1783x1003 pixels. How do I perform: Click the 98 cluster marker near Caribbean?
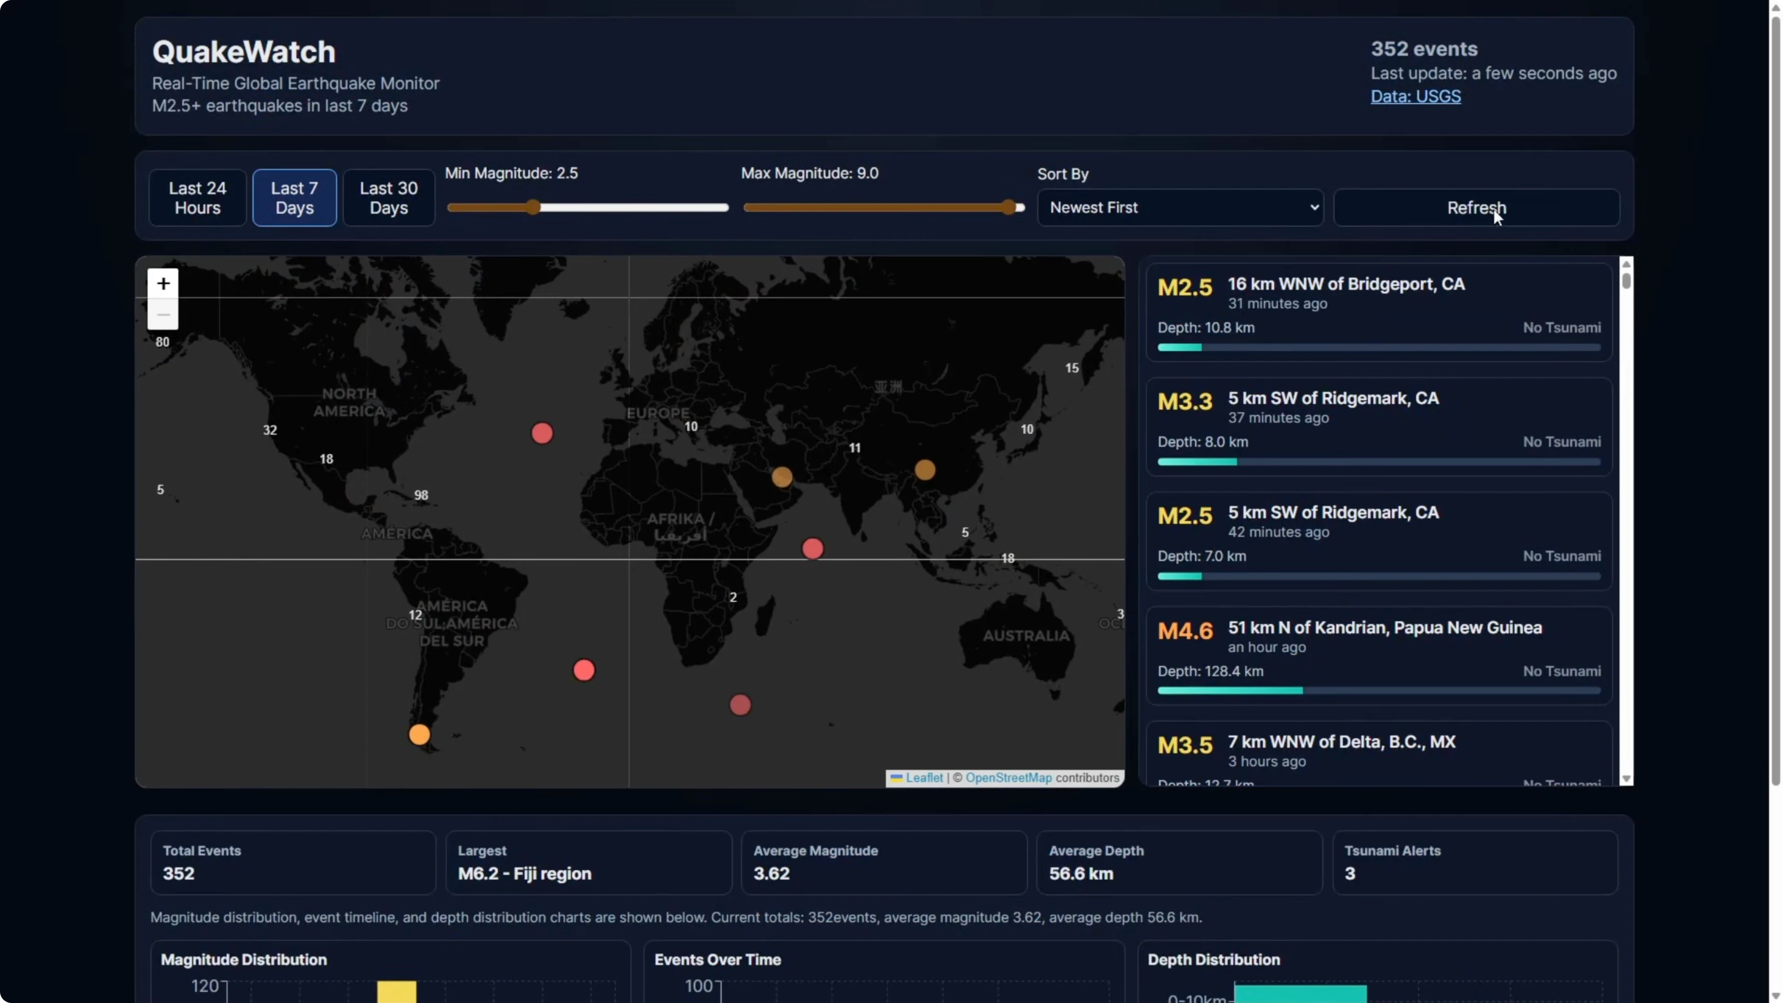click(x=421, y=495)
